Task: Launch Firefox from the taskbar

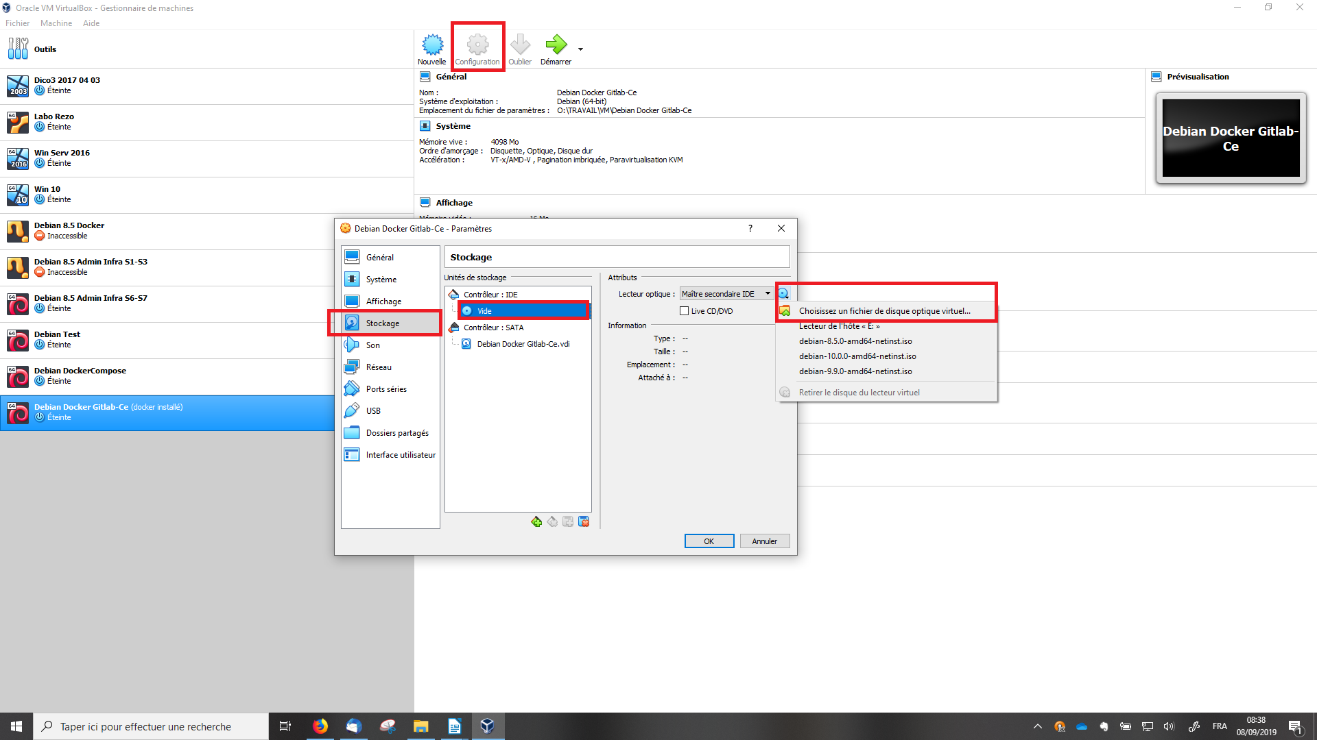Action: (x=320, y=726)
